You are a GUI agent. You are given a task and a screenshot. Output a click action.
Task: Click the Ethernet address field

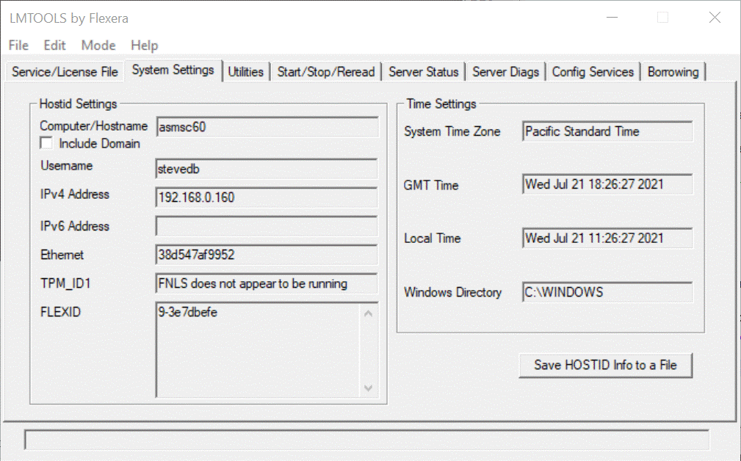(267, 255)
